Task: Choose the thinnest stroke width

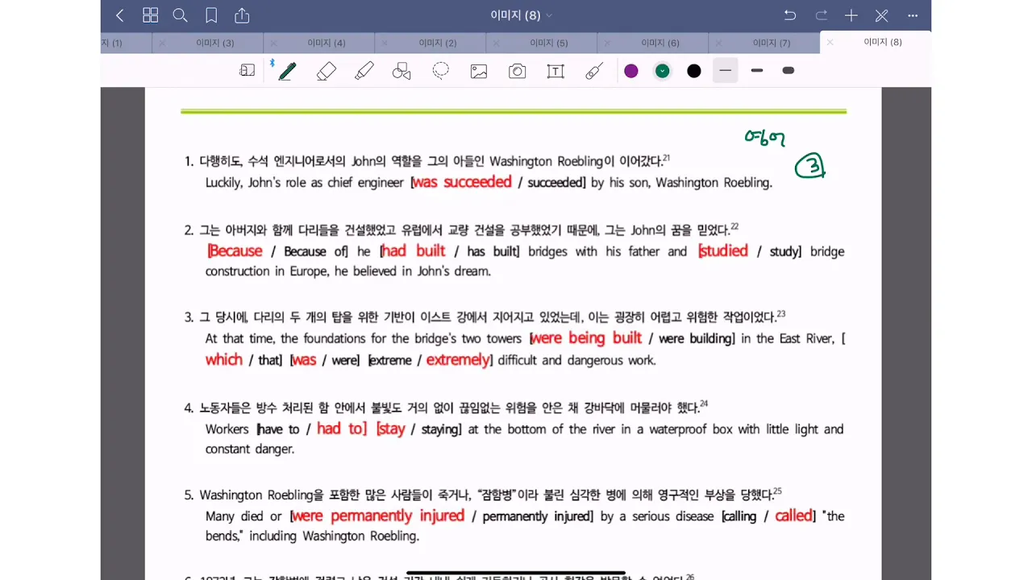Action: 726,71
